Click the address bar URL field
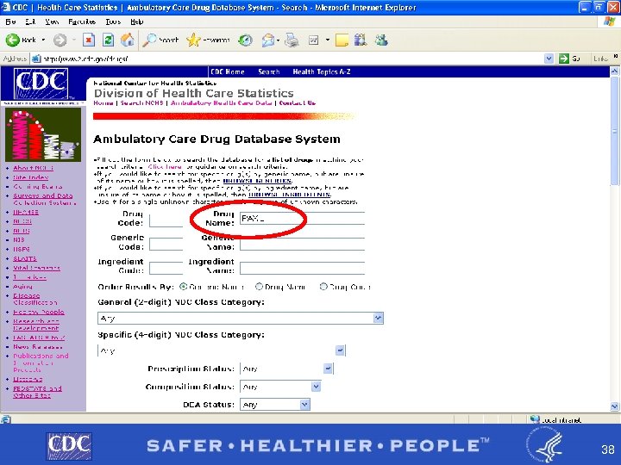 coord(287,59)
